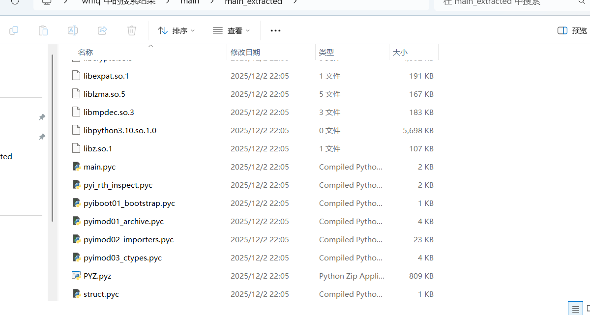Image resolution: width=590 pixels, height=315 pixels.
Task: Select the libpython3.10.so.1.0 file icon
Action: 76,130
